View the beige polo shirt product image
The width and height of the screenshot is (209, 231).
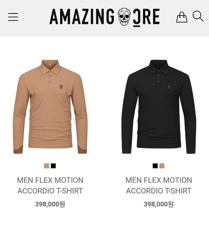(50, 107)
